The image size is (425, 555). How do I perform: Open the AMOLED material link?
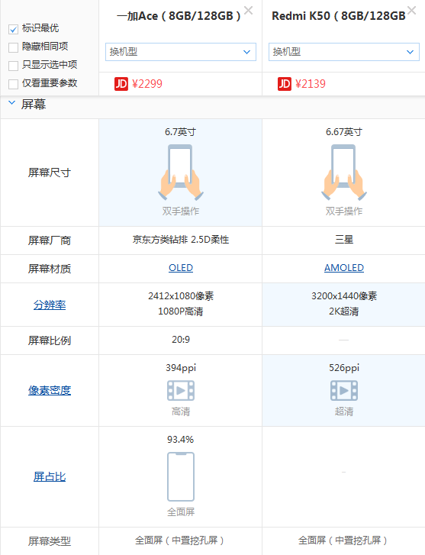(x=344, y=268)
